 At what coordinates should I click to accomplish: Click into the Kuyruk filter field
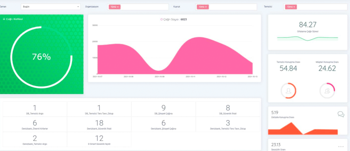click(x=226, y=7)
